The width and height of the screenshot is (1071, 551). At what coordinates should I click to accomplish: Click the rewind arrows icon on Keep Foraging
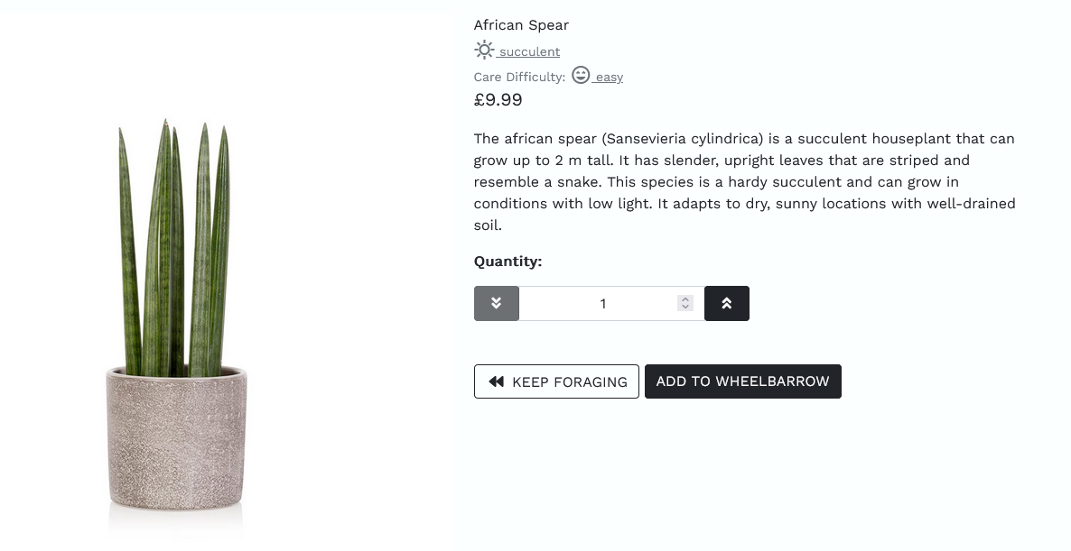[496, 381]
